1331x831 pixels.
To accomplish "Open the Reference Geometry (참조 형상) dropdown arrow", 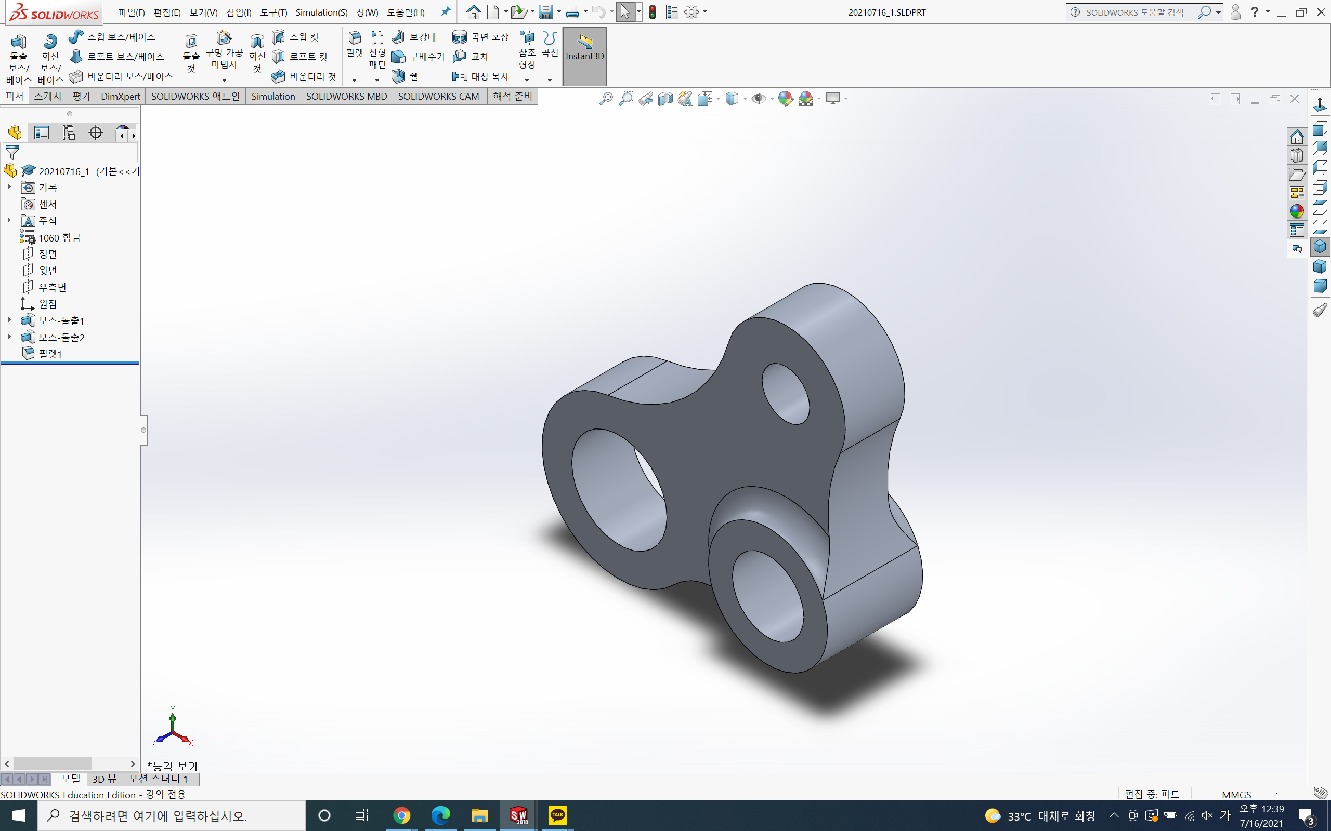I will click(x=527, y=80).
